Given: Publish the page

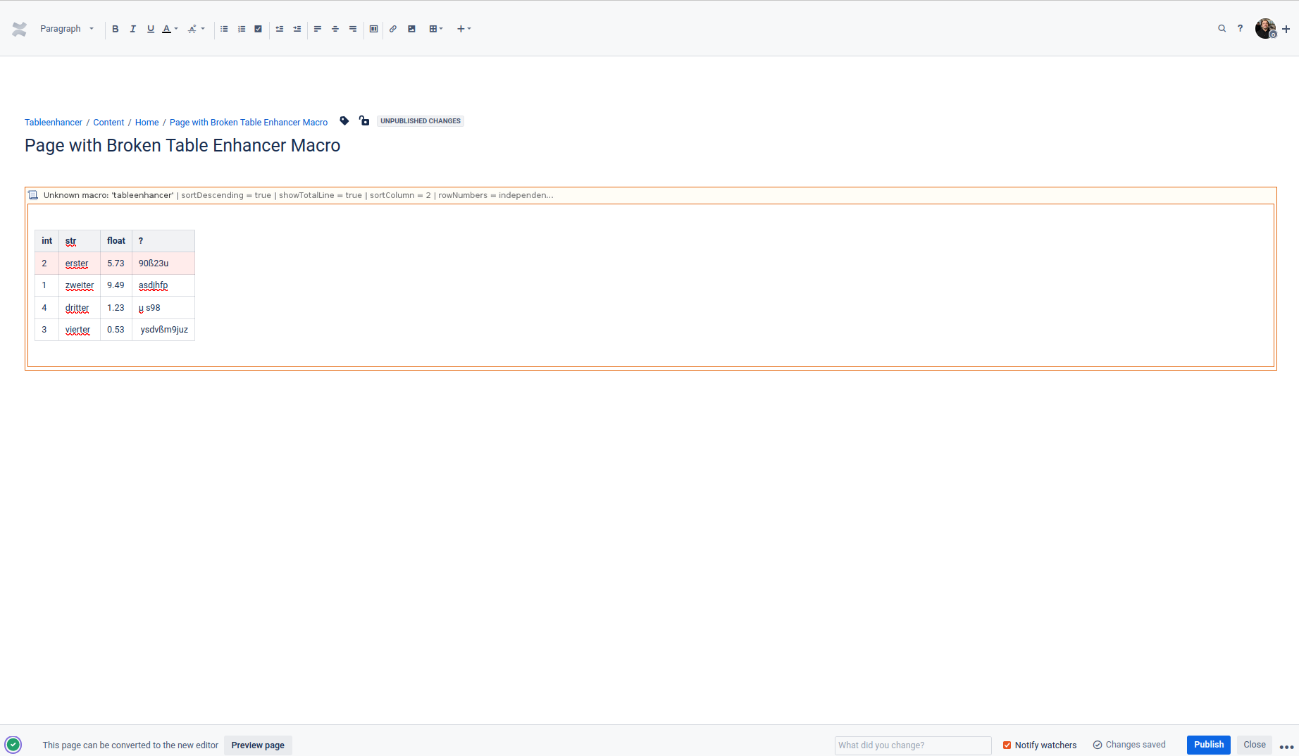Looking at the screenshot, I should [1208, 745].
